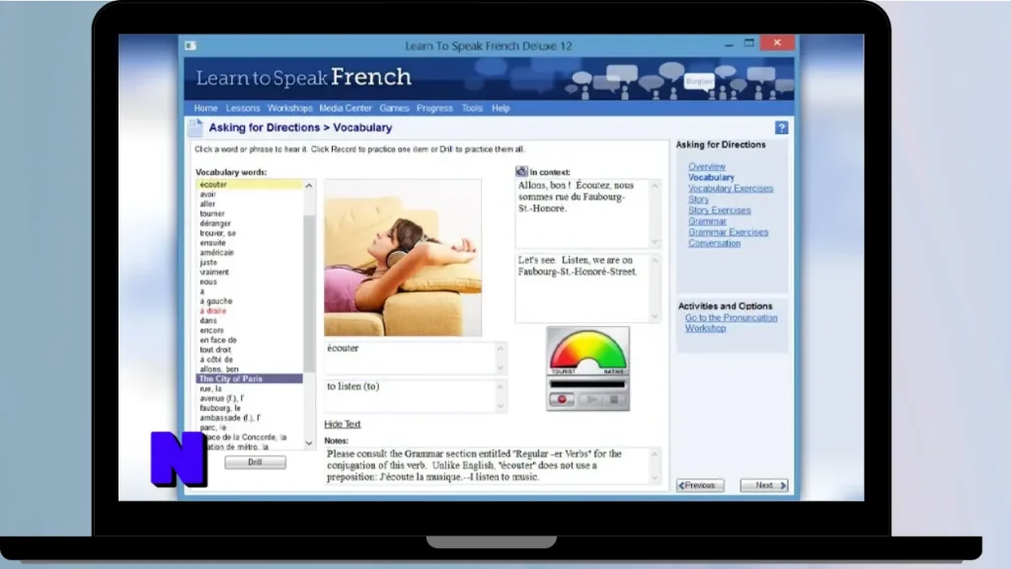Open Story Exercises link
The height and width of the screenshot is (569, 1011).
(x=719, y=210)
